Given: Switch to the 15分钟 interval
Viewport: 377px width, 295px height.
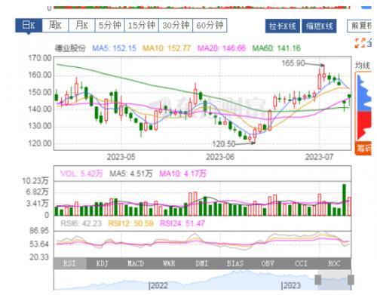Looking at the screenshot, I should [x=142, y=25].
